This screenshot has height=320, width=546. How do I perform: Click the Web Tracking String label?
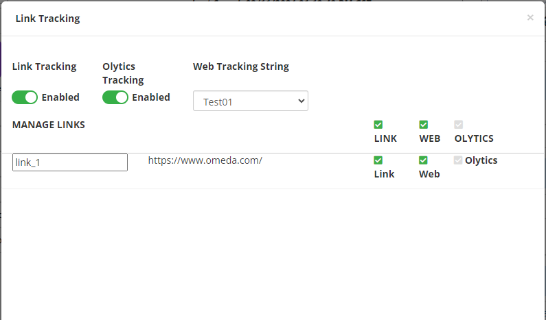tap(241, 66)
